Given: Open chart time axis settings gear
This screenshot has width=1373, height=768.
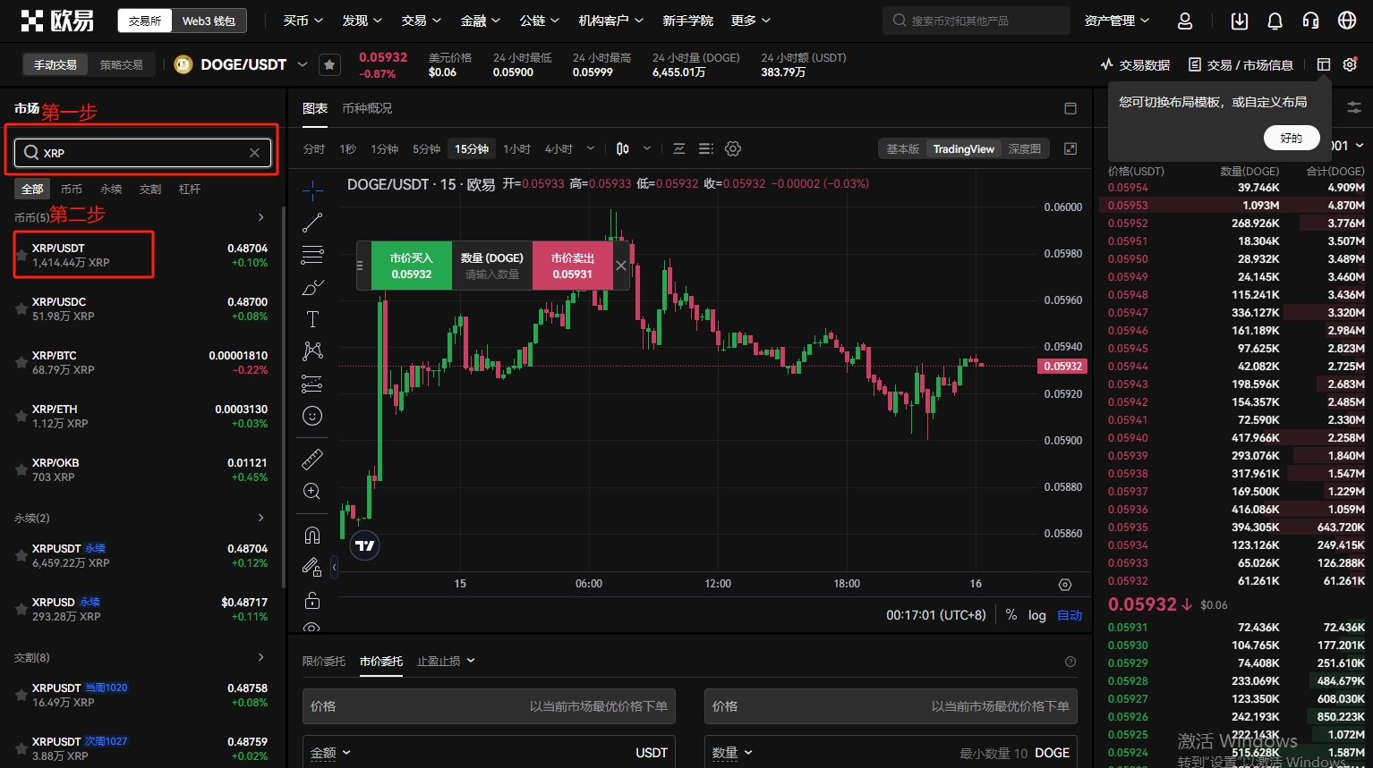Looking at the screenshot, I should (x=1065, y=585).
